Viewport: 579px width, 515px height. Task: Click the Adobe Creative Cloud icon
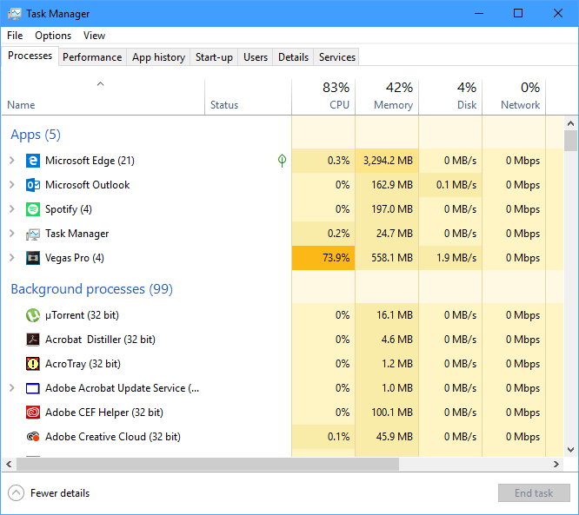coord(33,437)
